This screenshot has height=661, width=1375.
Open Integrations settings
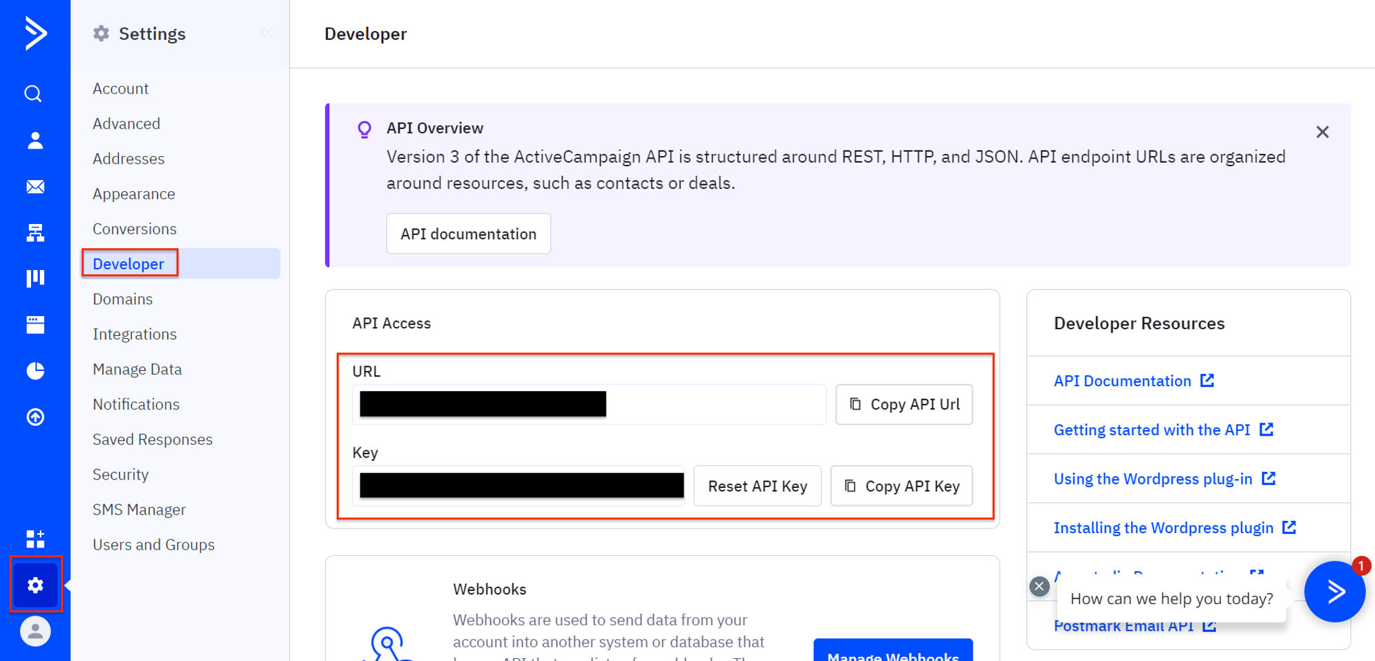pyautogui.click(x=135, y=334)
